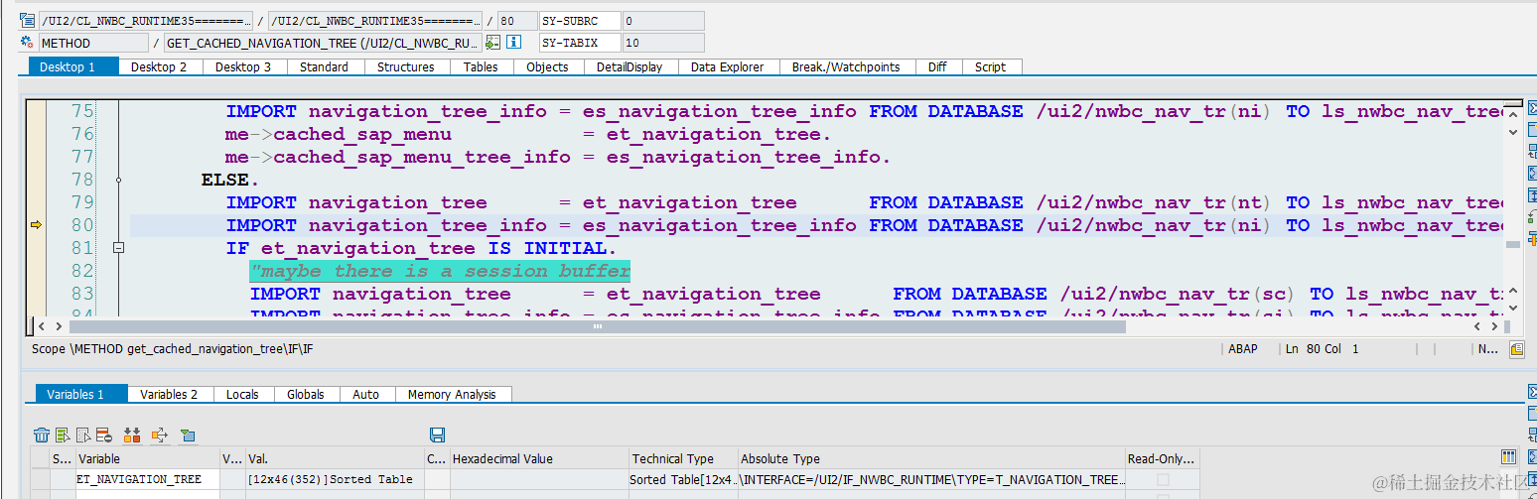
Task: Click the green node icon in the right sidebar
Action: (1530, 216)
